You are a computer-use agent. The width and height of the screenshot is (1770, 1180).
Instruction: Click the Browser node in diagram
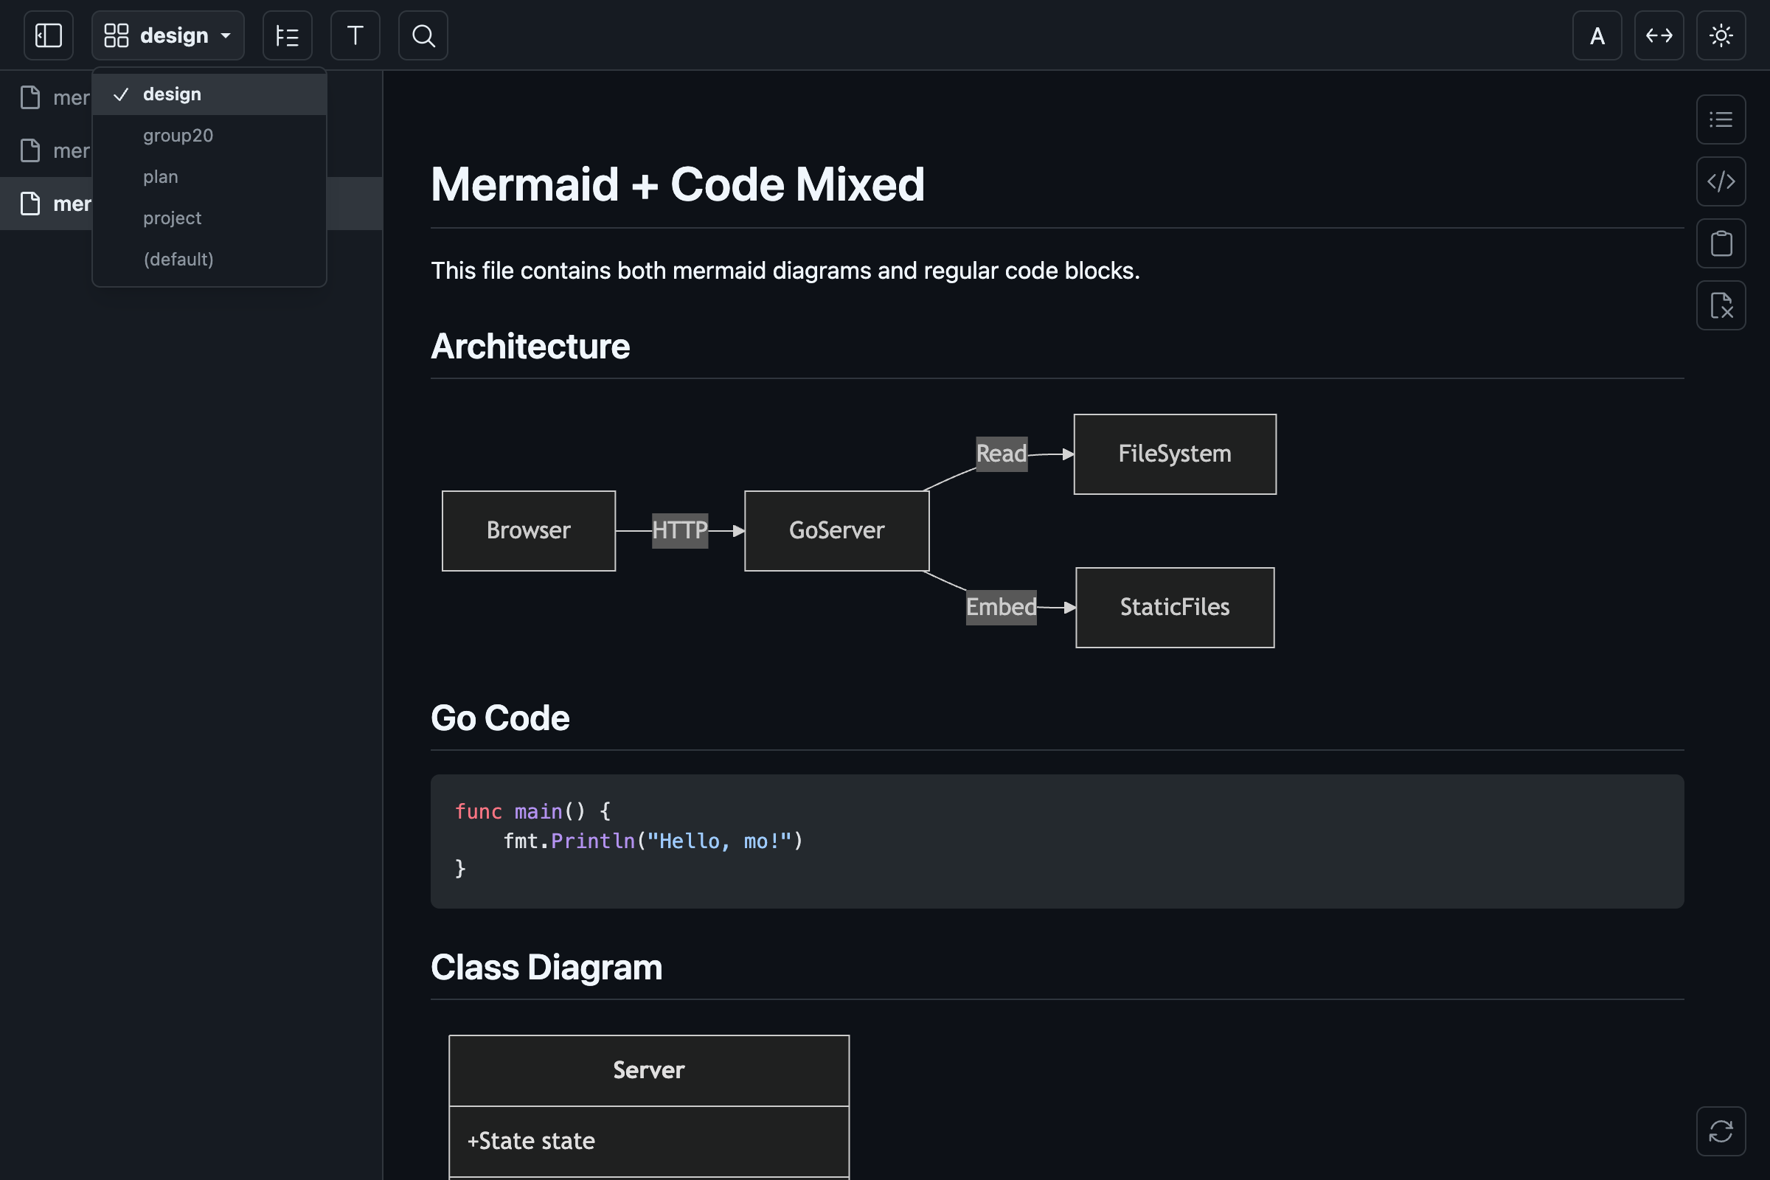[x=528, y=530]
